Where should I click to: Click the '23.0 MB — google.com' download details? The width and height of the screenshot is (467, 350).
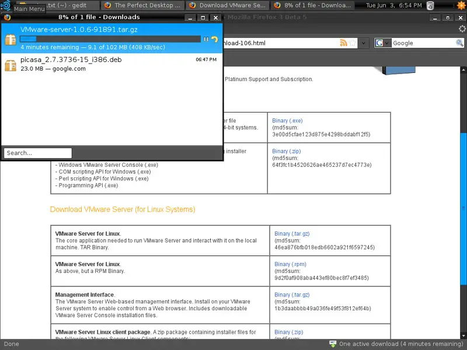pos(53,69)
